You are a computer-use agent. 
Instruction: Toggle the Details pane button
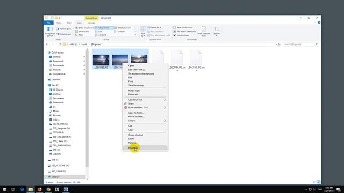pos(63,34)
